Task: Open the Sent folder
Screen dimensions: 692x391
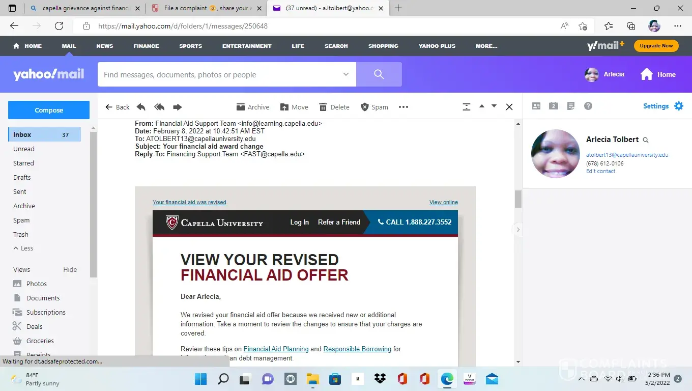Action: (20, 191)
